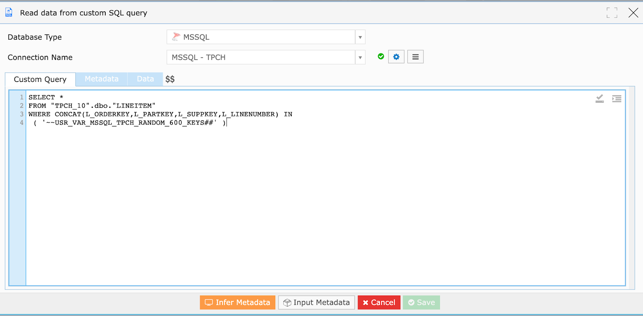Switch to the Data tab
The height and width of the screenshot is (316, 643).
[x=145, y=79]
